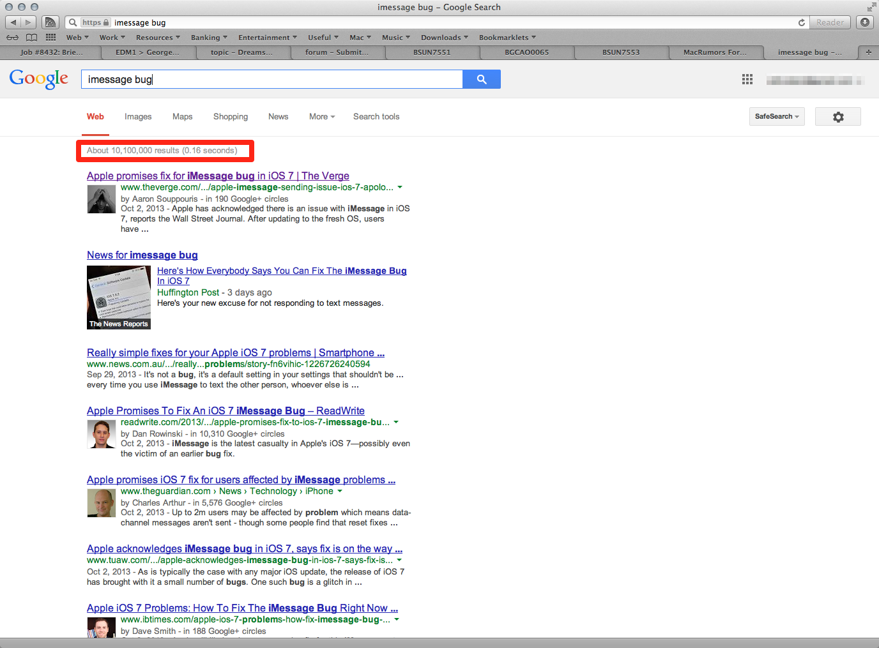Switch to BSUN7551 tab
879x648 pixels.
pos(432,52)
